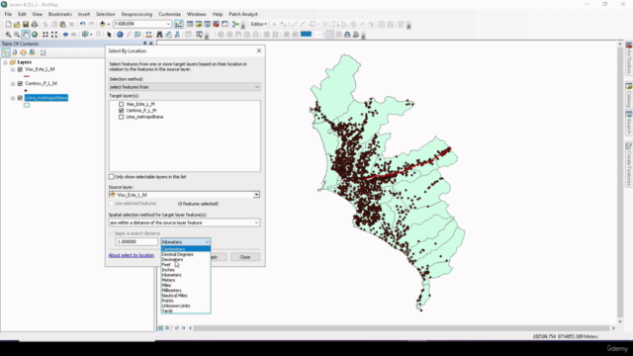Collapse the Centros_P_L_M layer legend
Image resolution: width=633 pixels, height=356 pixels.
(13, 83)
